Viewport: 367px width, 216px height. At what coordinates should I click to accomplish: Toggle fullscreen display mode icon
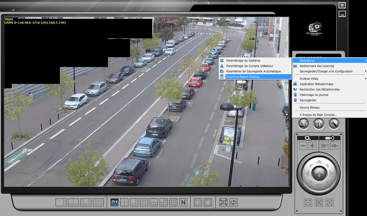(223, 202)
